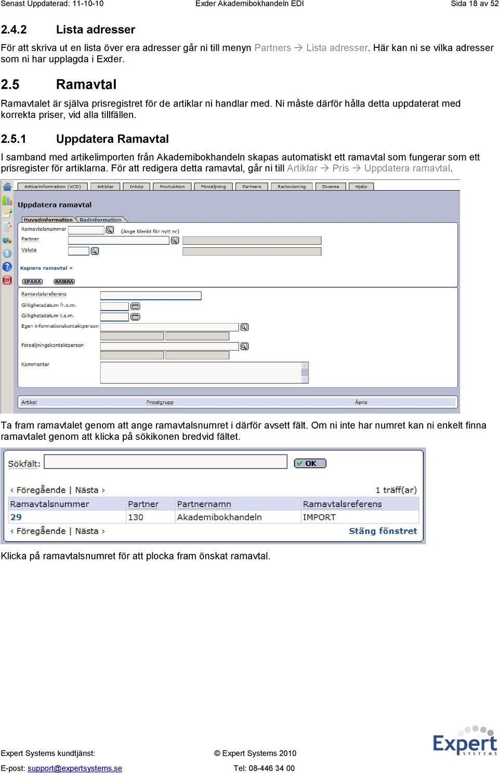Open ramavtal number 29 link
The image size is (499, 774).
coord(16,517)
